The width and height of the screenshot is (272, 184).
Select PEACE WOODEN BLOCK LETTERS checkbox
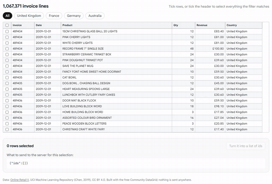tap(7, 124)
